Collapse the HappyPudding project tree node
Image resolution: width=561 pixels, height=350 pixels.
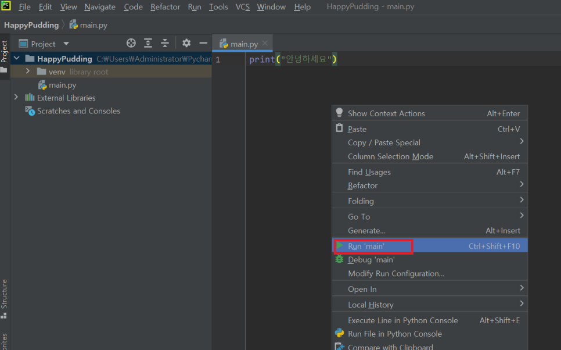16,58
